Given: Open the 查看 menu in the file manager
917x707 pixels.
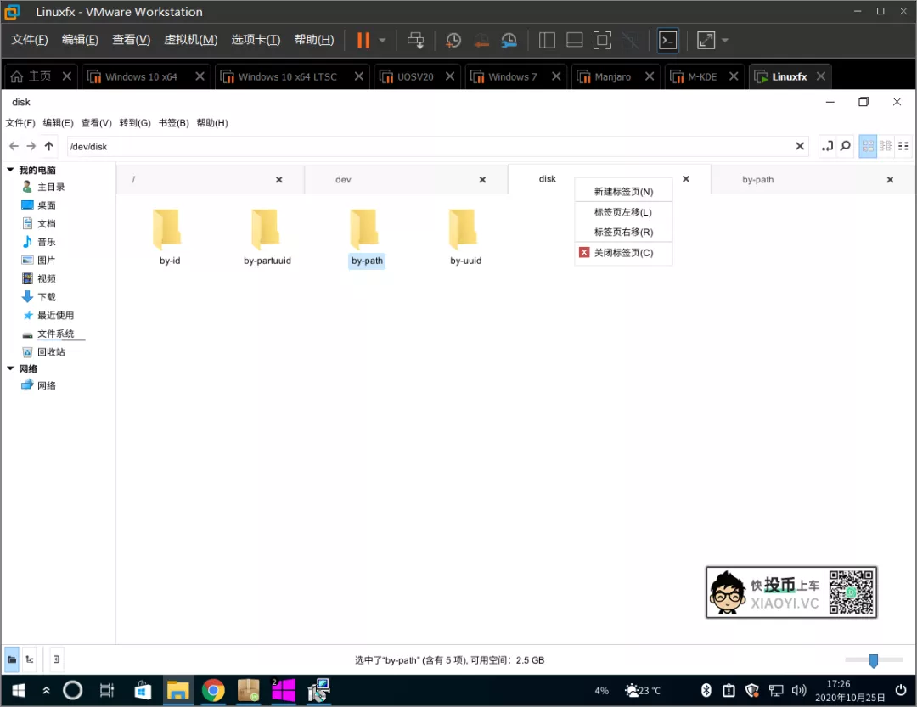Looking at the screenshot, I should click(96, 122).
